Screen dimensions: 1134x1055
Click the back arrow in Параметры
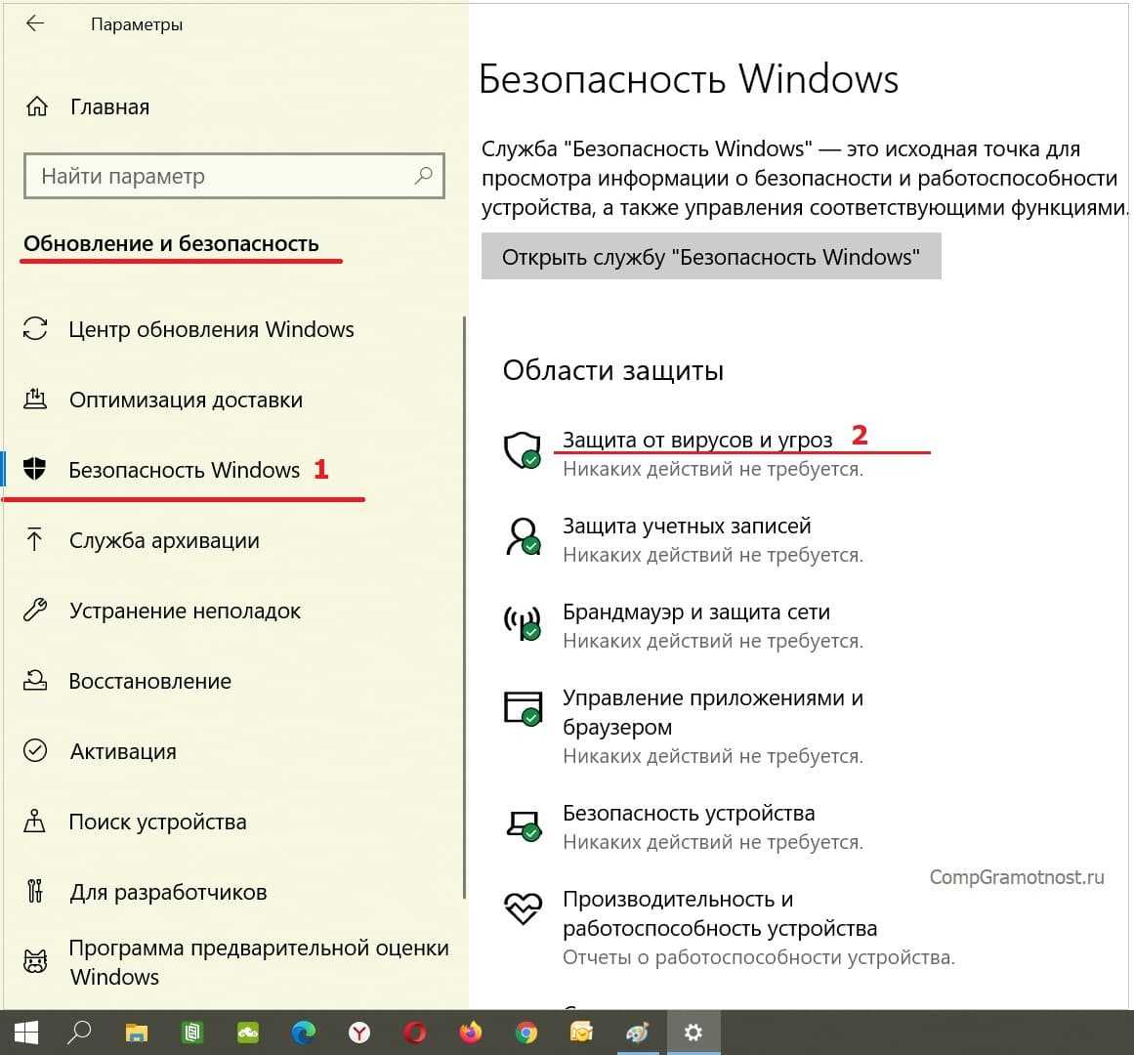(x=35, y=24)
